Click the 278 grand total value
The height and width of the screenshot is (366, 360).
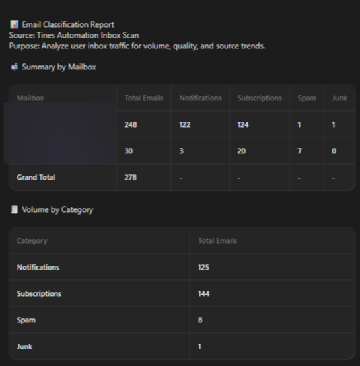[131, 178]
